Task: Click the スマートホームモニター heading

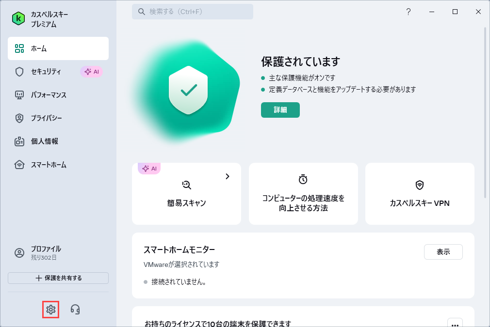Action: tap(179, 249)
